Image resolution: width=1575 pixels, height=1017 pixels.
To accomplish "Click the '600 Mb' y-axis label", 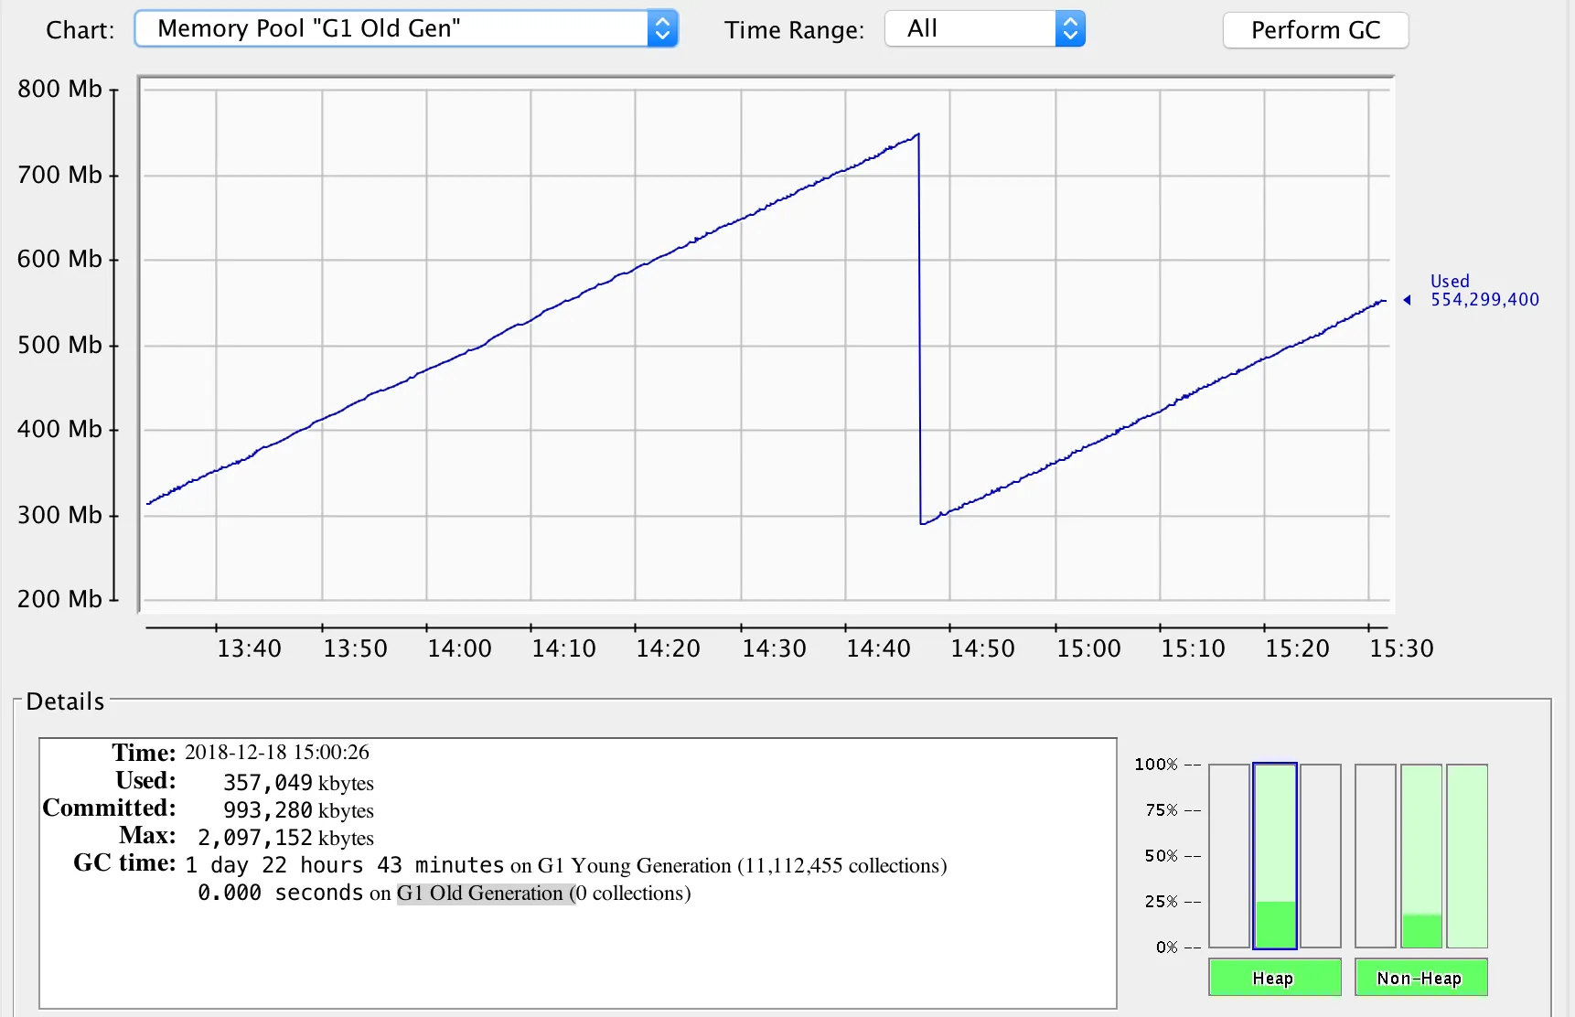I will click(59, 259).
